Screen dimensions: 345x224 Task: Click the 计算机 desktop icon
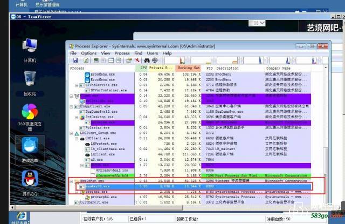[30, 51]
